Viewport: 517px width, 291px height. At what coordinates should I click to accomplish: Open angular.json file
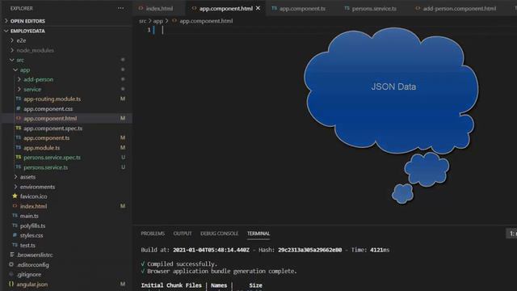click(32, 284)
